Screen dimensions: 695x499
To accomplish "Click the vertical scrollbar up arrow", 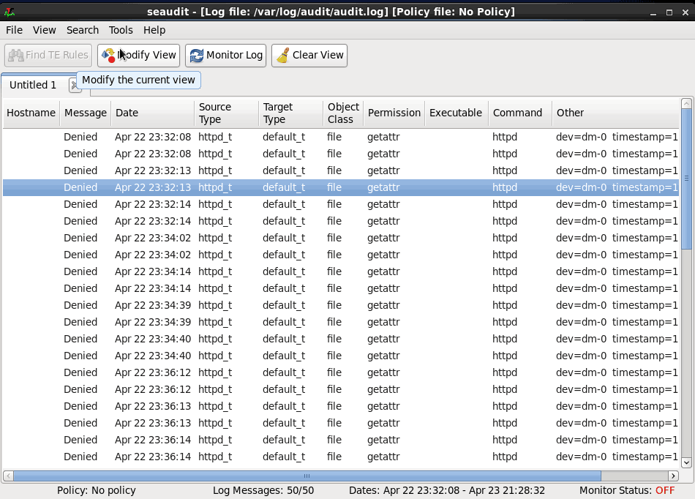I will pos(686,104).
